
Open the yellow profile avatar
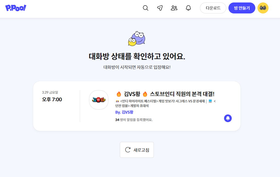point(263,8)
